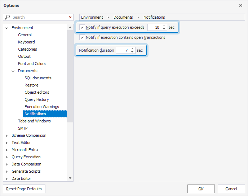Toggle Notify if execution contains open transactions
This screenshot has height=196, width=248.
click(x=82, y=37)
